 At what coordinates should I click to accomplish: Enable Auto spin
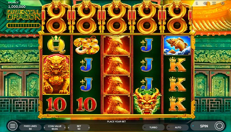(178, 127)
